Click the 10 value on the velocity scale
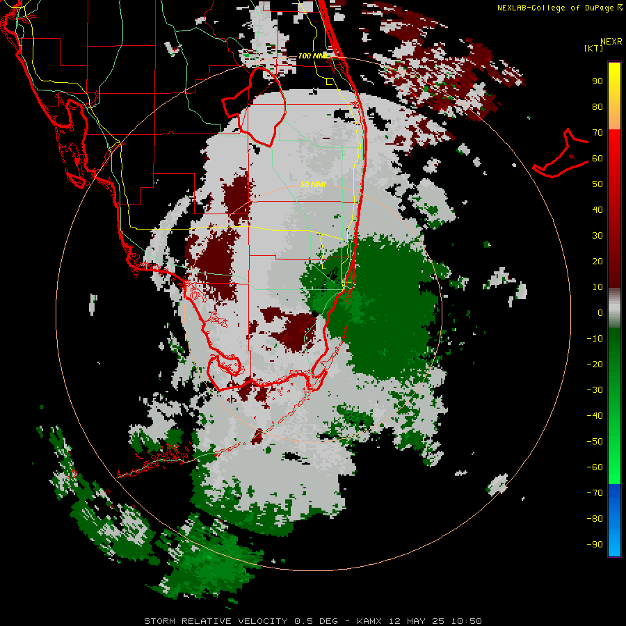The image size is (626, 626). pos(597,287)
